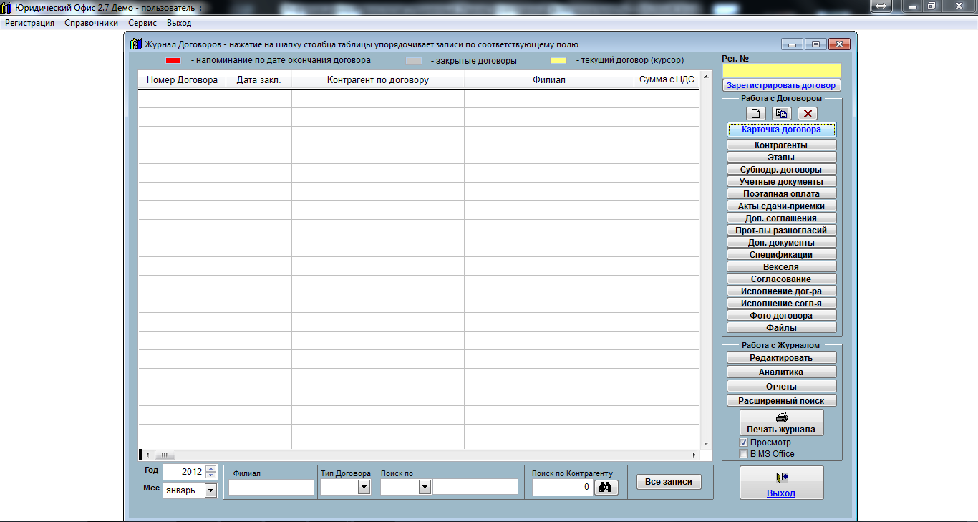This screenshot has width=978, height=522.
Task: Open the Поиск по dropdown list
Action: 425,487
